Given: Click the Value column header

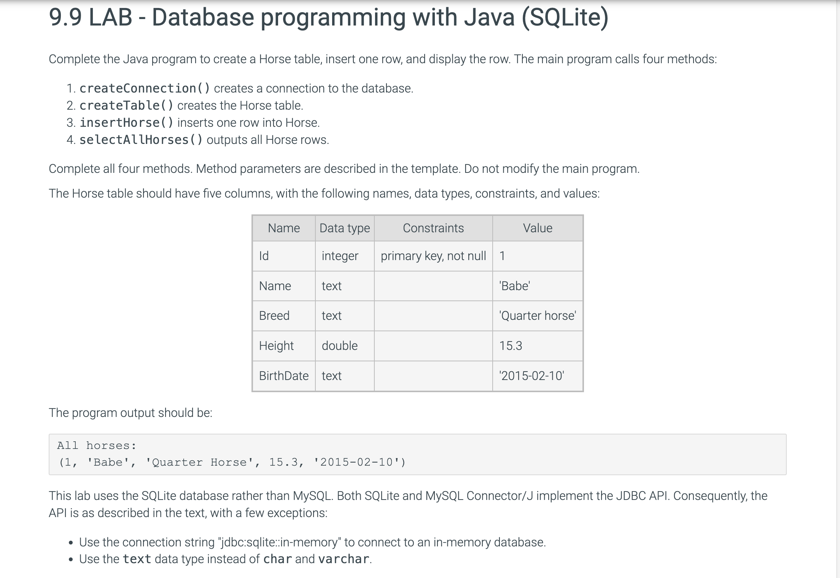Looking at the screenshot, I should point(537,227).
